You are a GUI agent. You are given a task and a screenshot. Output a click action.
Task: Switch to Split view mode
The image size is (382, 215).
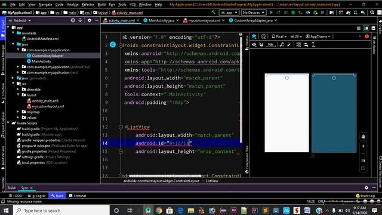coord(366,29)
